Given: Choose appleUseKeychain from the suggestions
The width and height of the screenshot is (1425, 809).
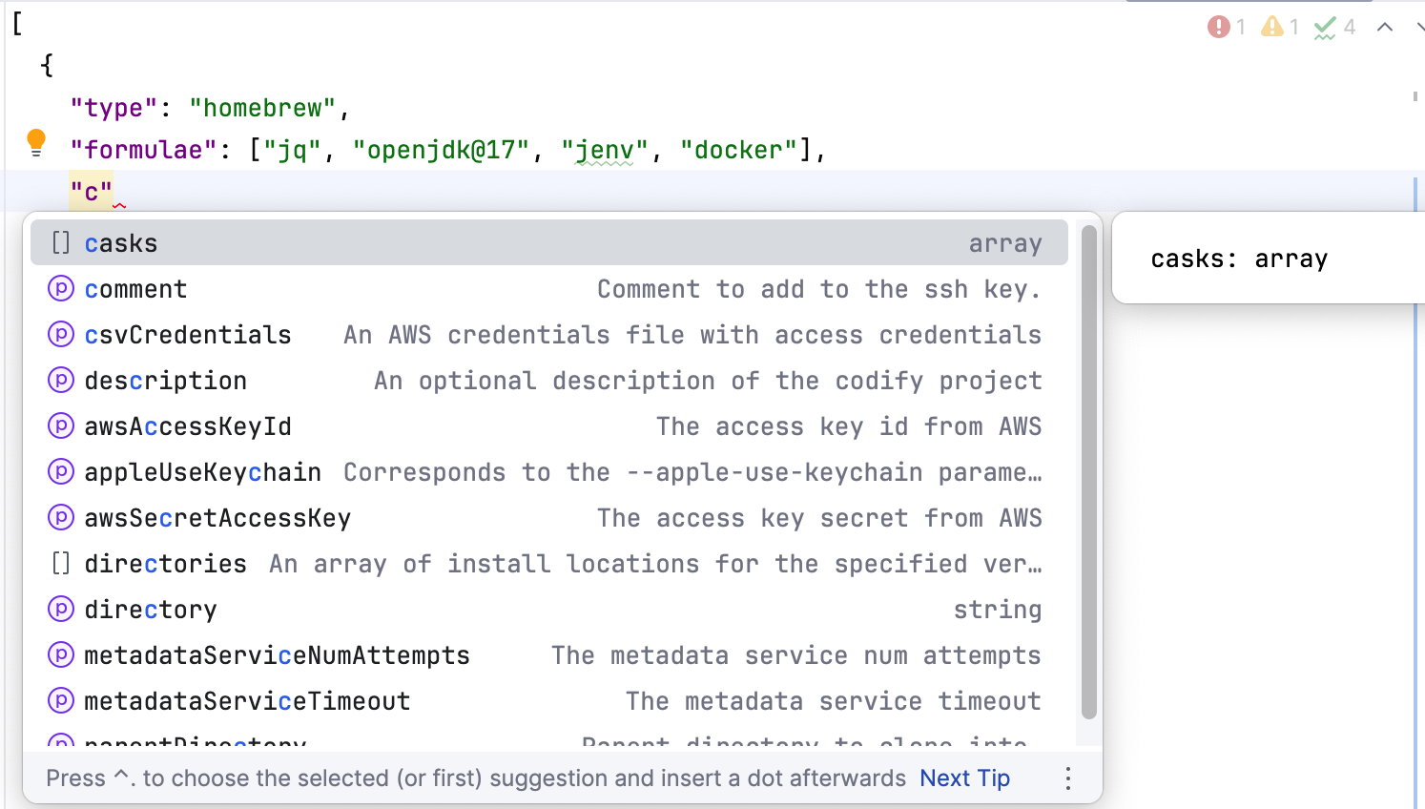Looking at the screenshot, I should coord(202,472).
